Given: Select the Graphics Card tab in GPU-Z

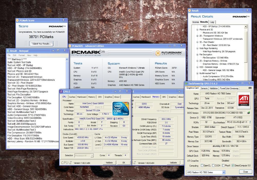Looking at the screenshot, I should point(192,88).
